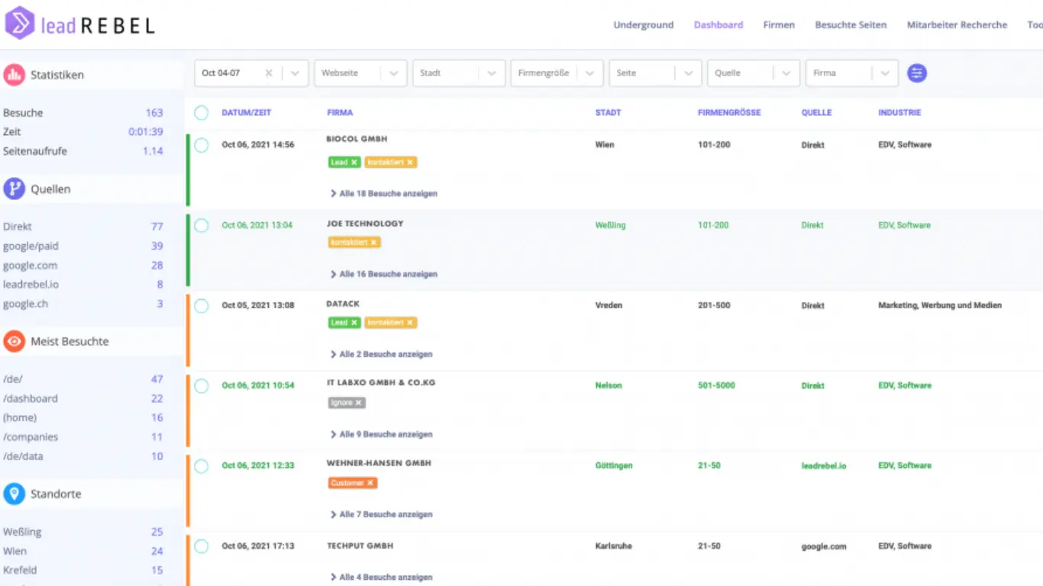The height and width of the screenshot is (586, 1043).
Task: Remove kontaktiert tag from Datack
Action: 410,323
